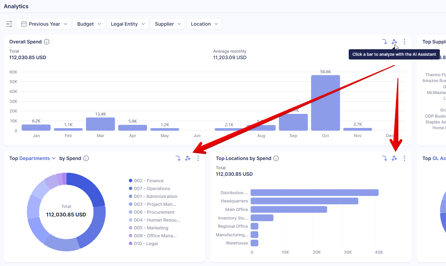This screenshot has height=266, width=446.
Task: Open the filter settings sliders icon
Action: [9, 24]
